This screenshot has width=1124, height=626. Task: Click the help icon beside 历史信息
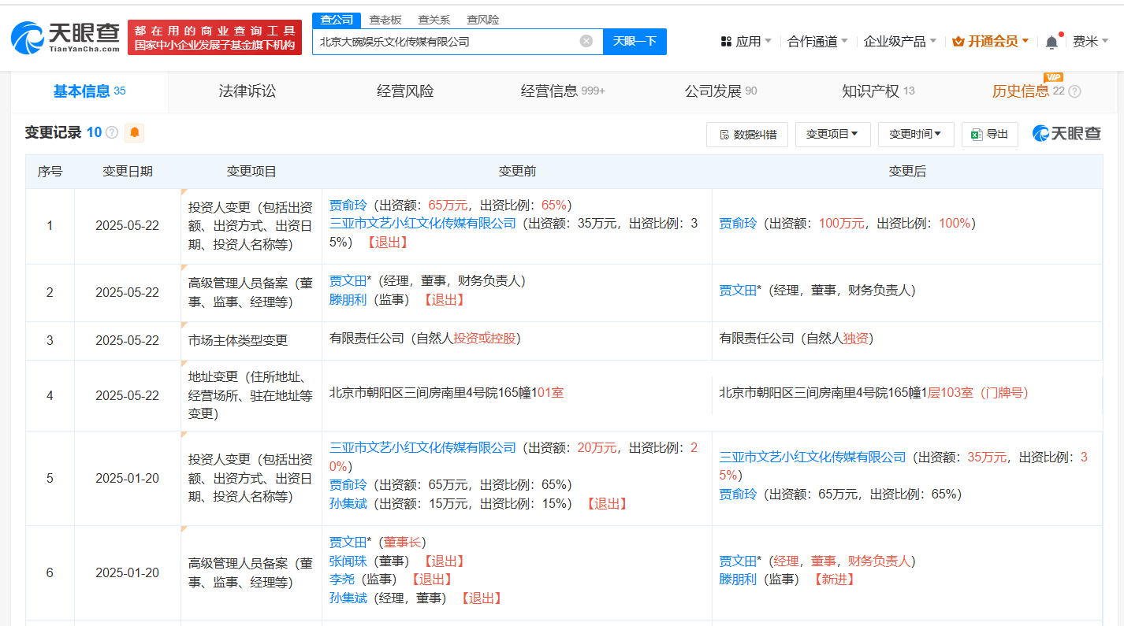click(x=1074, y=91)
